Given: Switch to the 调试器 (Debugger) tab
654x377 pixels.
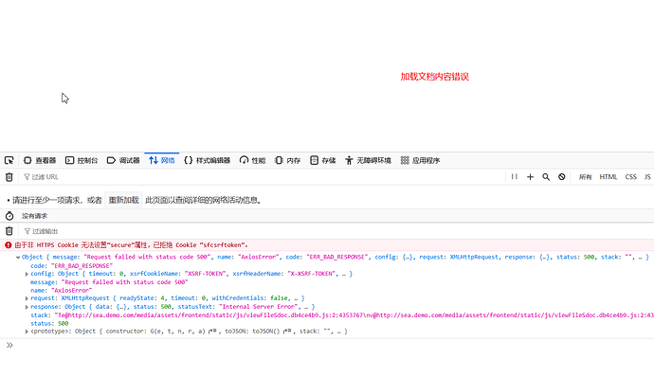Looking at the screenshot, I should tap(123, 161).
